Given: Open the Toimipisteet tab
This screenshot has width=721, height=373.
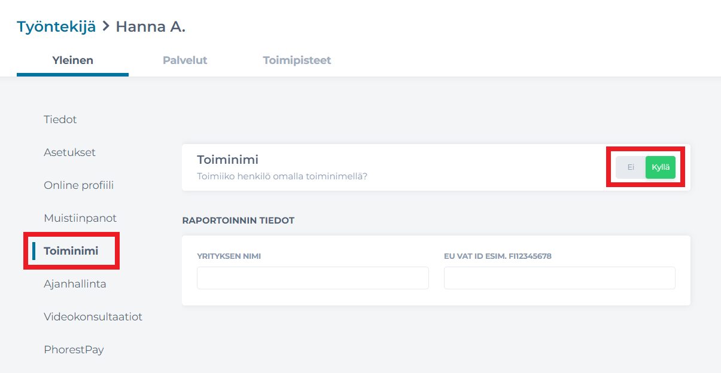Looking at the screenshot, I should tap(297, 60).
